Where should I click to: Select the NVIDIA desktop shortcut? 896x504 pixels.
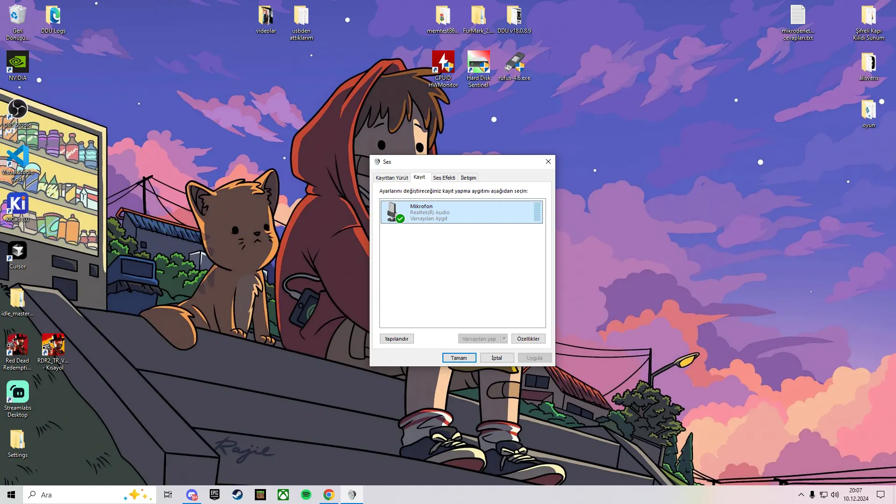click(x=17, y=66)
